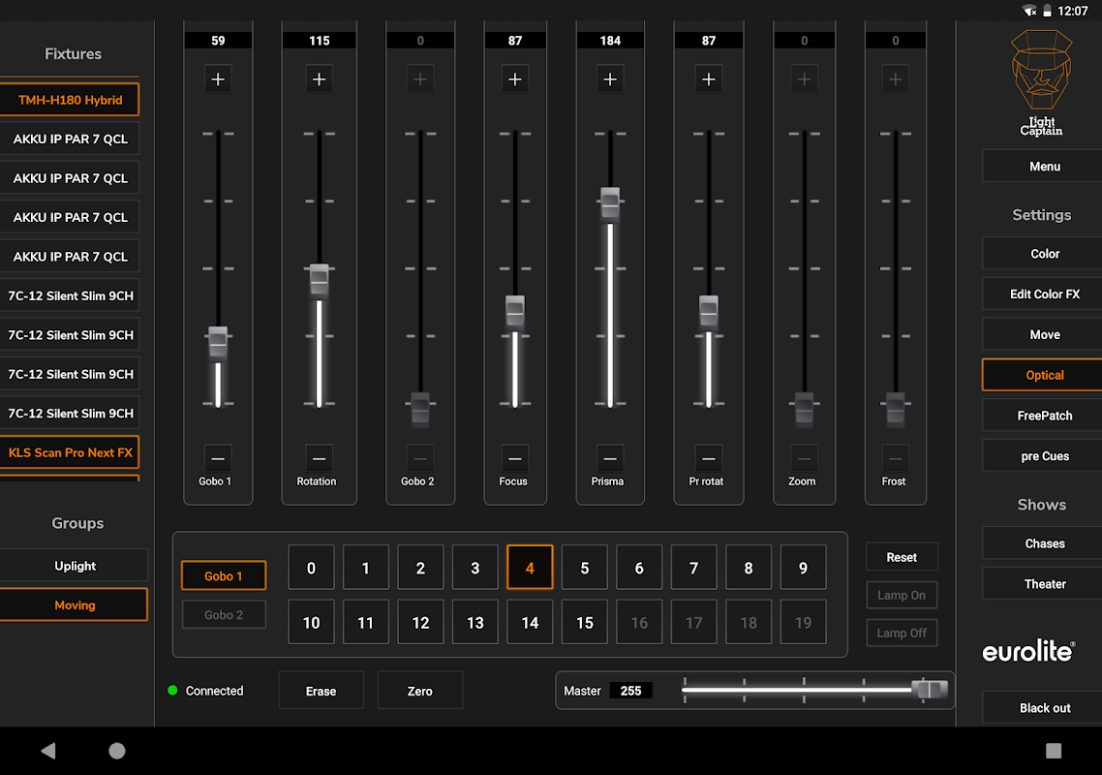Open Edit Color FX settings
The image size is (1102, 775).
(1042, 294)
